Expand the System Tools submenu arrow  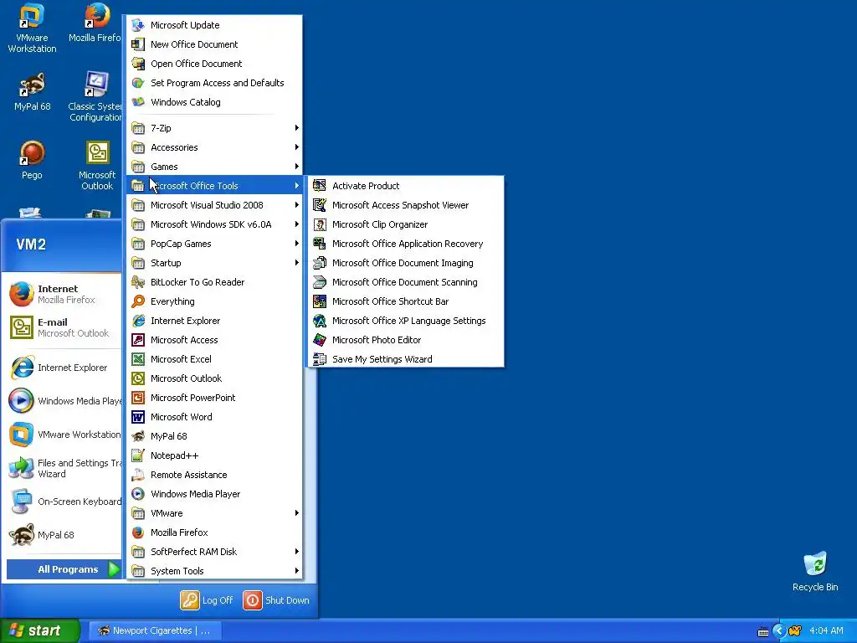pos(297,571)
